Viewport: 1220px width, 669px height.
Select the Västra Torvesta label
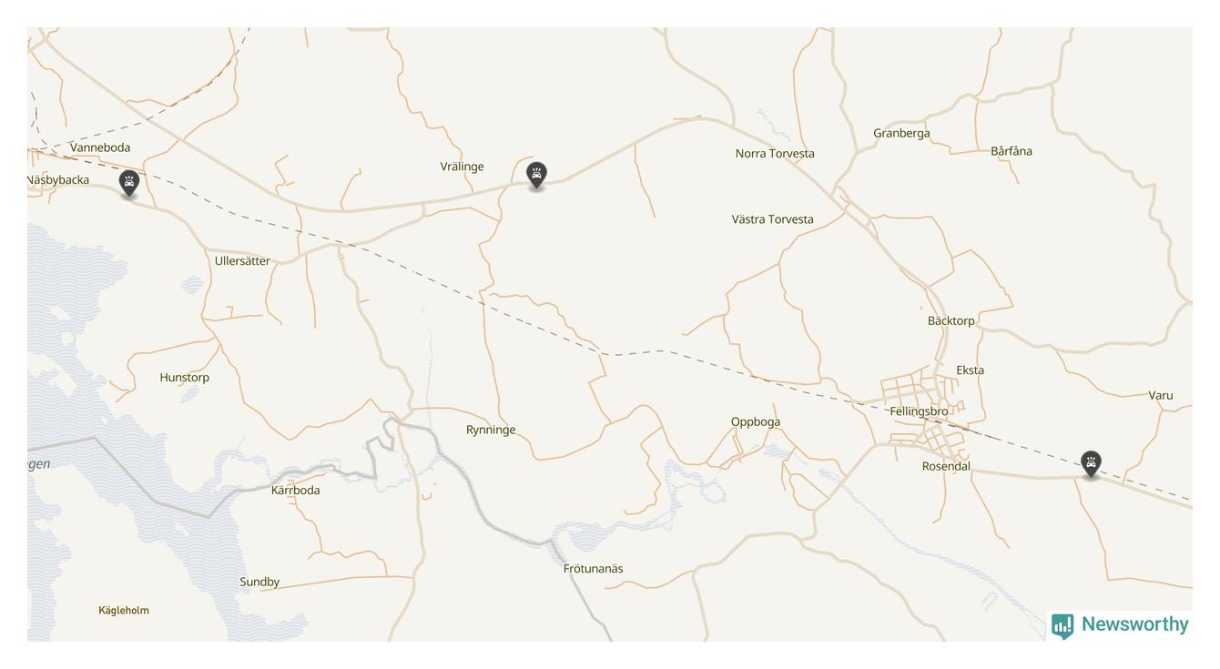point(773,219)
